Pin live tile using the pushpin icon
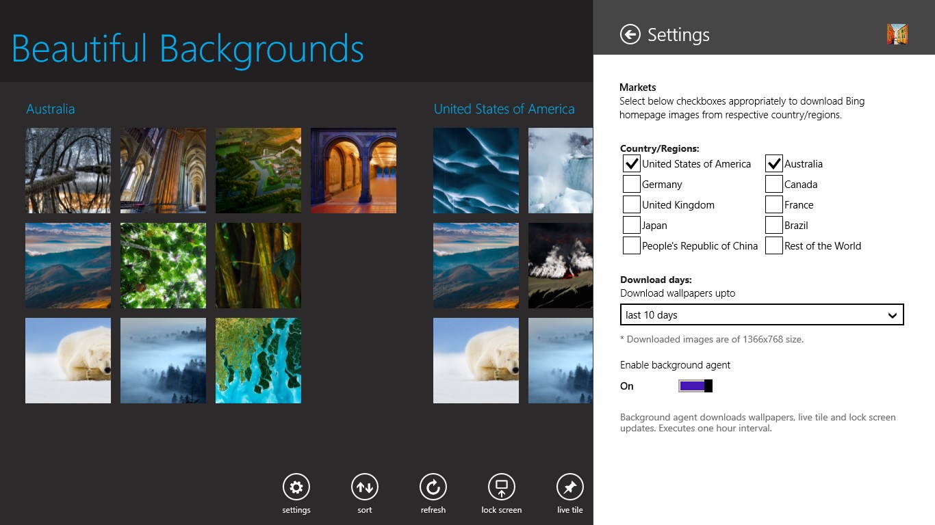Viewport: 935px width, 525px height. [569, 487]
